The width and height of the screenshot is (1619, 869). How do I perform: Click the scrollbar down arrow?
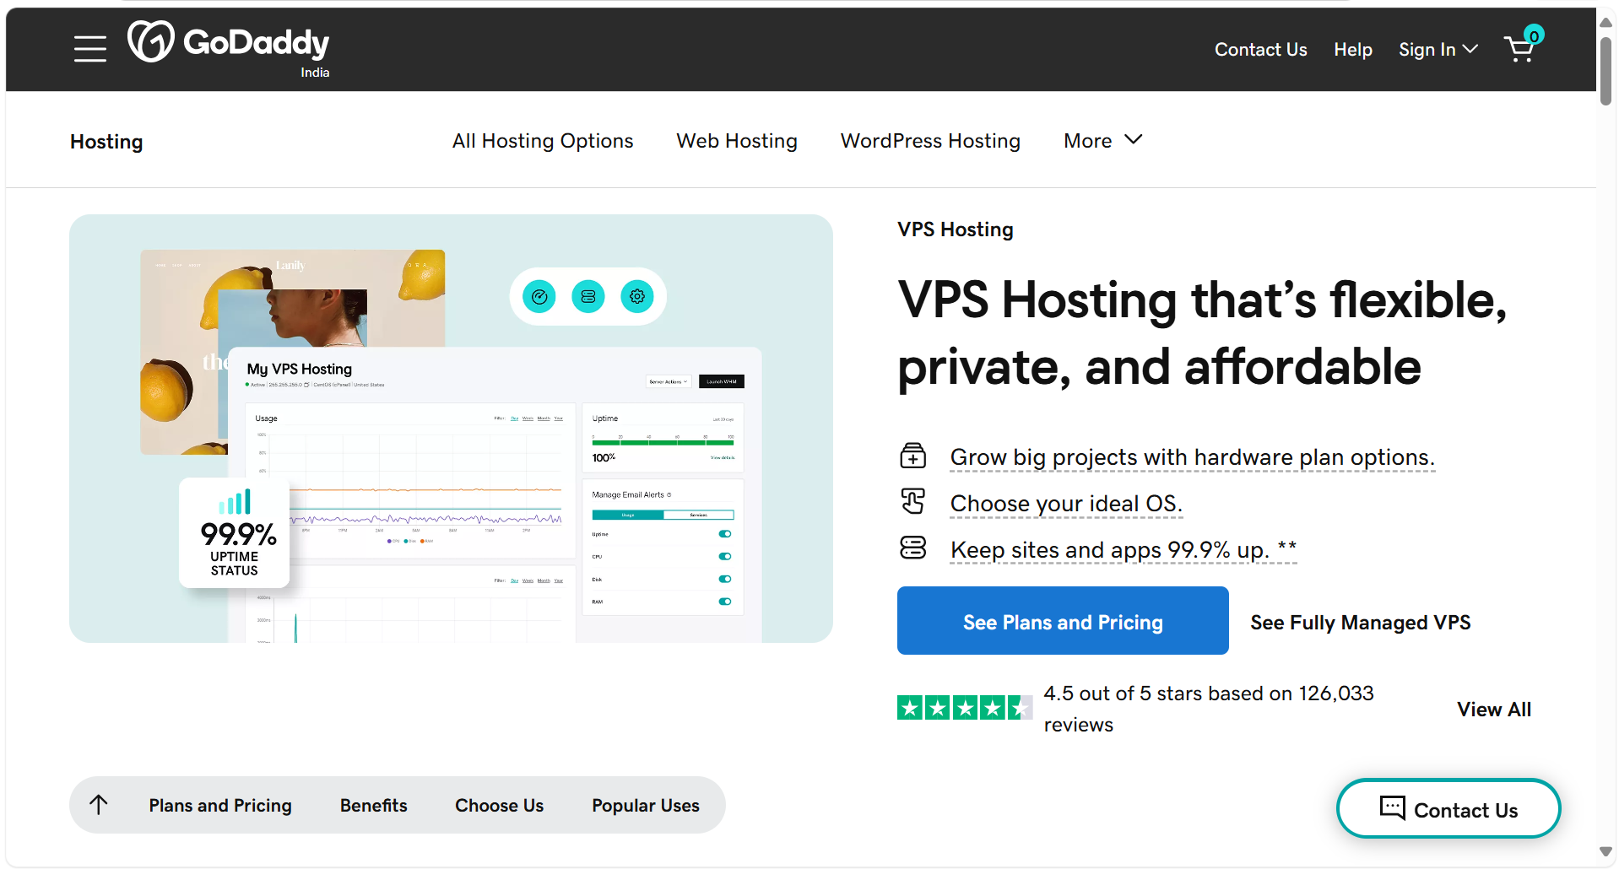[x=1605, y=850]
